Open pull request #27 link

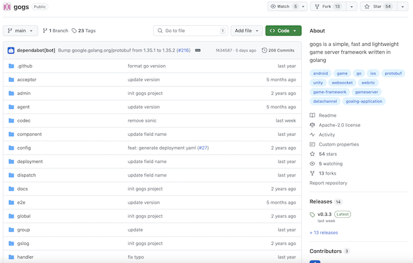pyautogui.click(x=203, y=148)
